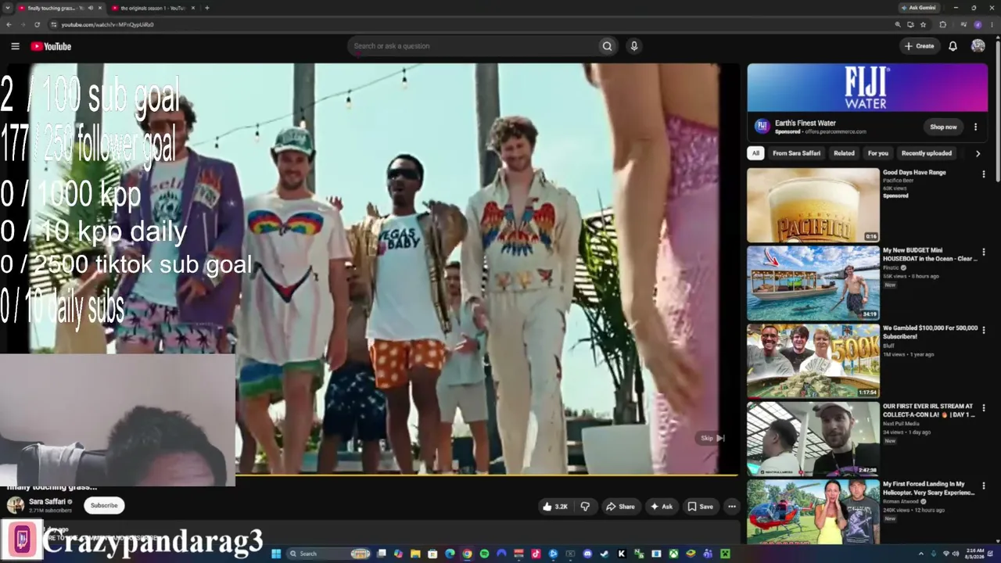Viewport: 1001px width, 563px height.
Task: Close the 'the originals season 1' tab
Action: pos(192,8)
